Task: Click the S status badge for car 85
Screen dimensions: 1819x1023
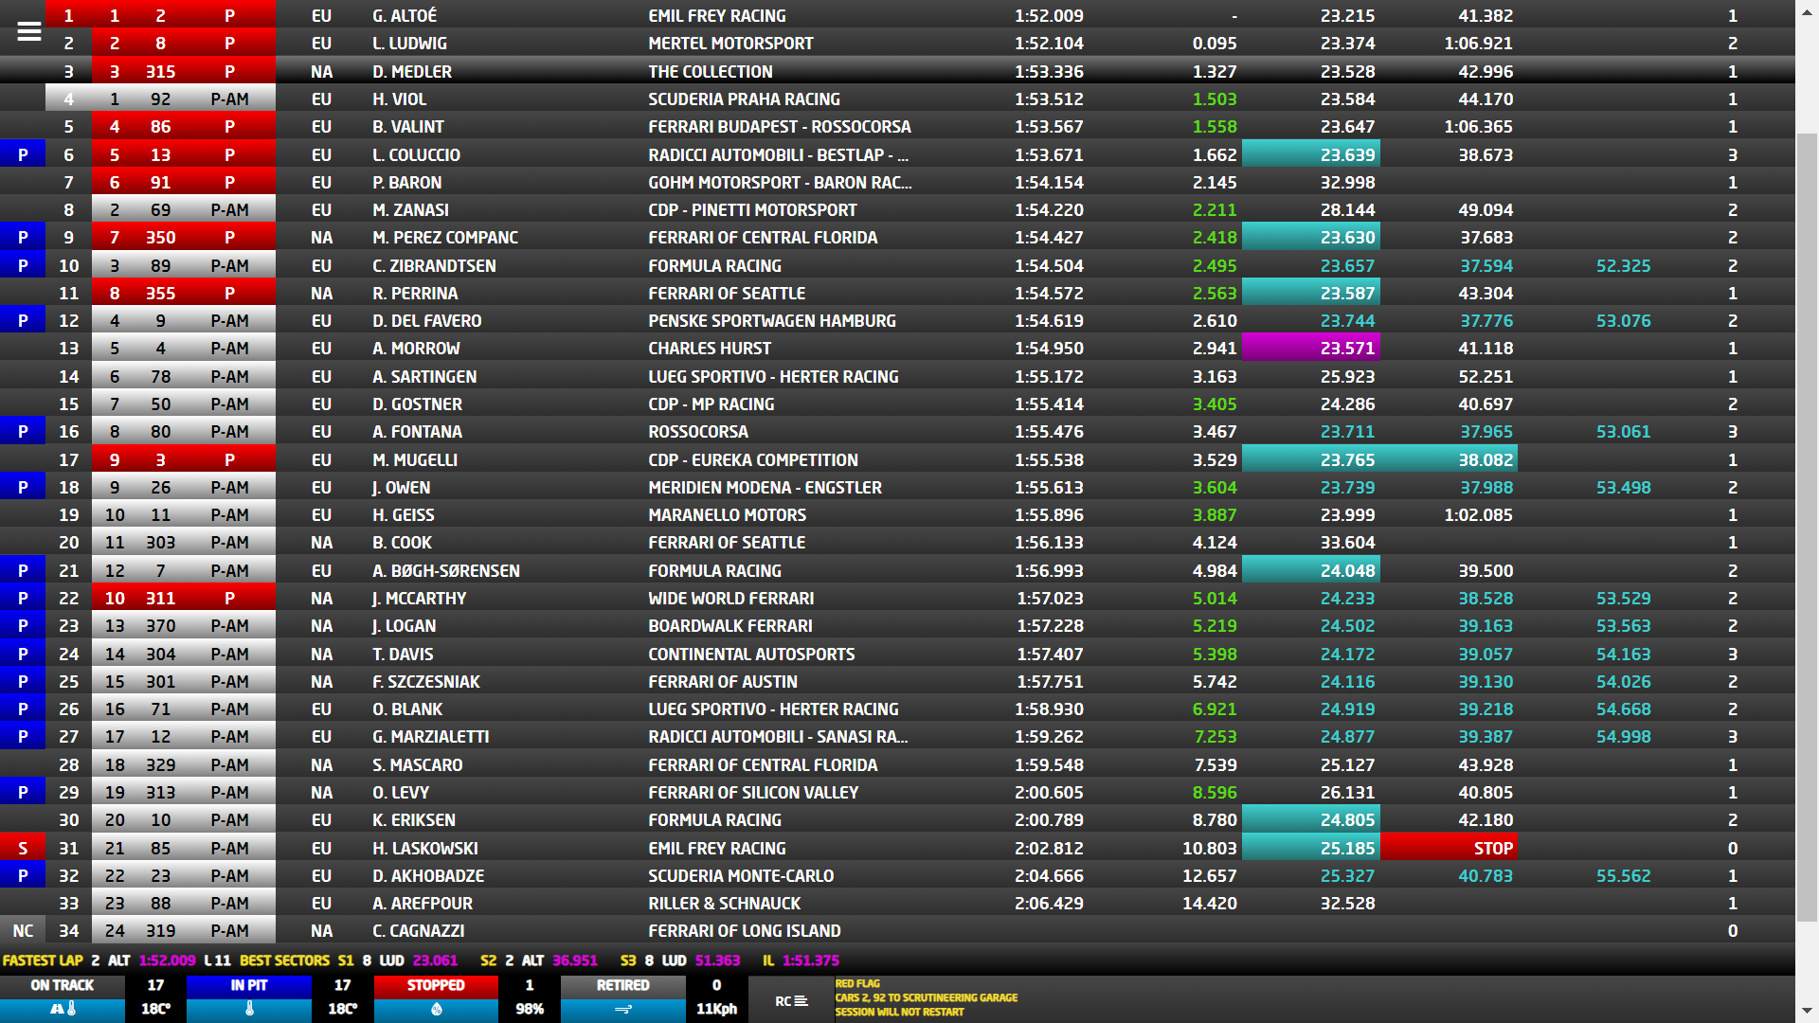Action: 23,848
